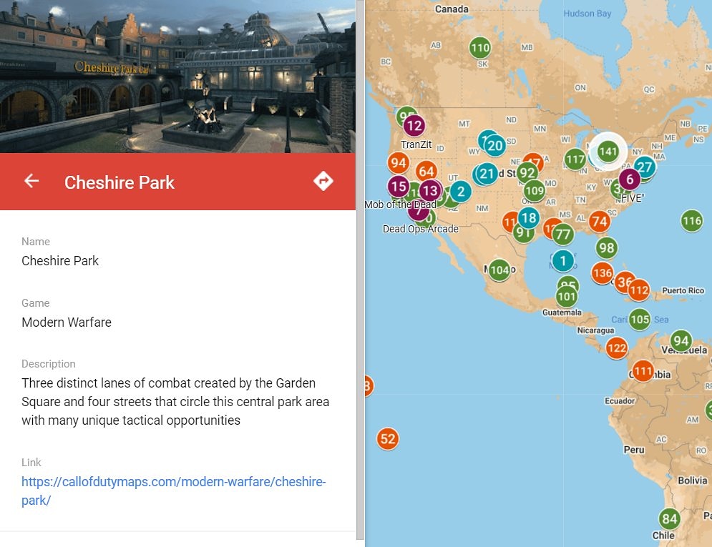Select orange marker 94 on west coast
This screenshot has height=547, width=712.
point(399,163)
